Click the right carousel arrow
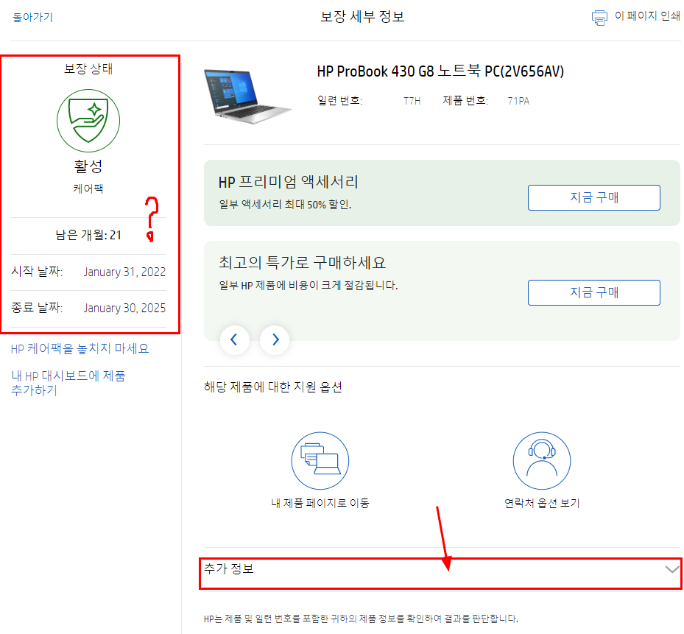The image size is (684, 634). click(275, 339)
